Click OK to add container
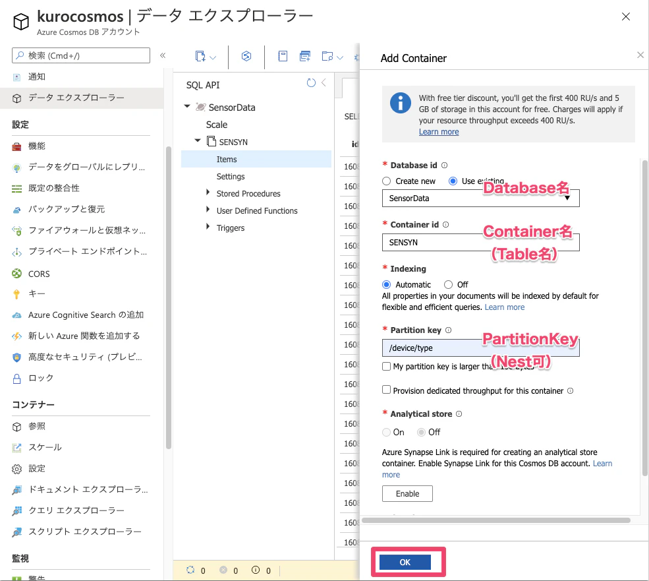This screenshot has width=649, height=581. click(x=405, y=563)
